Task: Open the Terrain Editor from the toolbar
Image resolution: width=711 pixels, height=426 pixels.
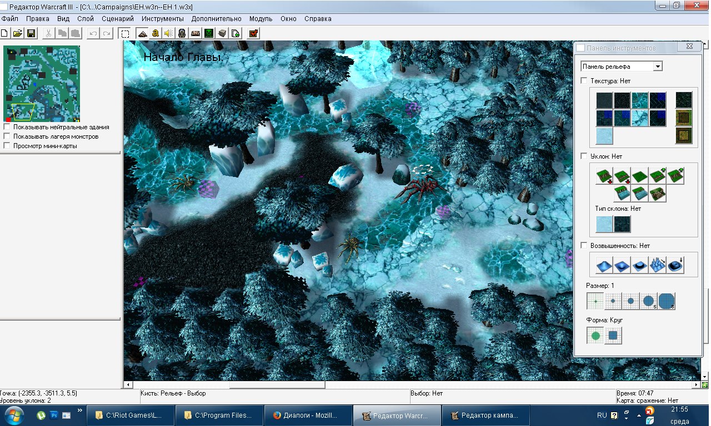Action: click(x=142, y=33)
